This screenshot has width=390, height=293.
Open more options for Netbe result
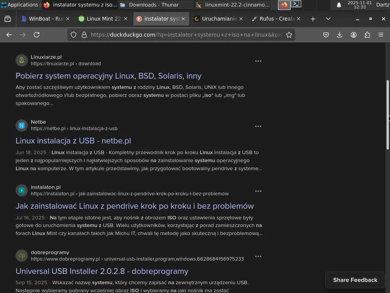[258, 126]
